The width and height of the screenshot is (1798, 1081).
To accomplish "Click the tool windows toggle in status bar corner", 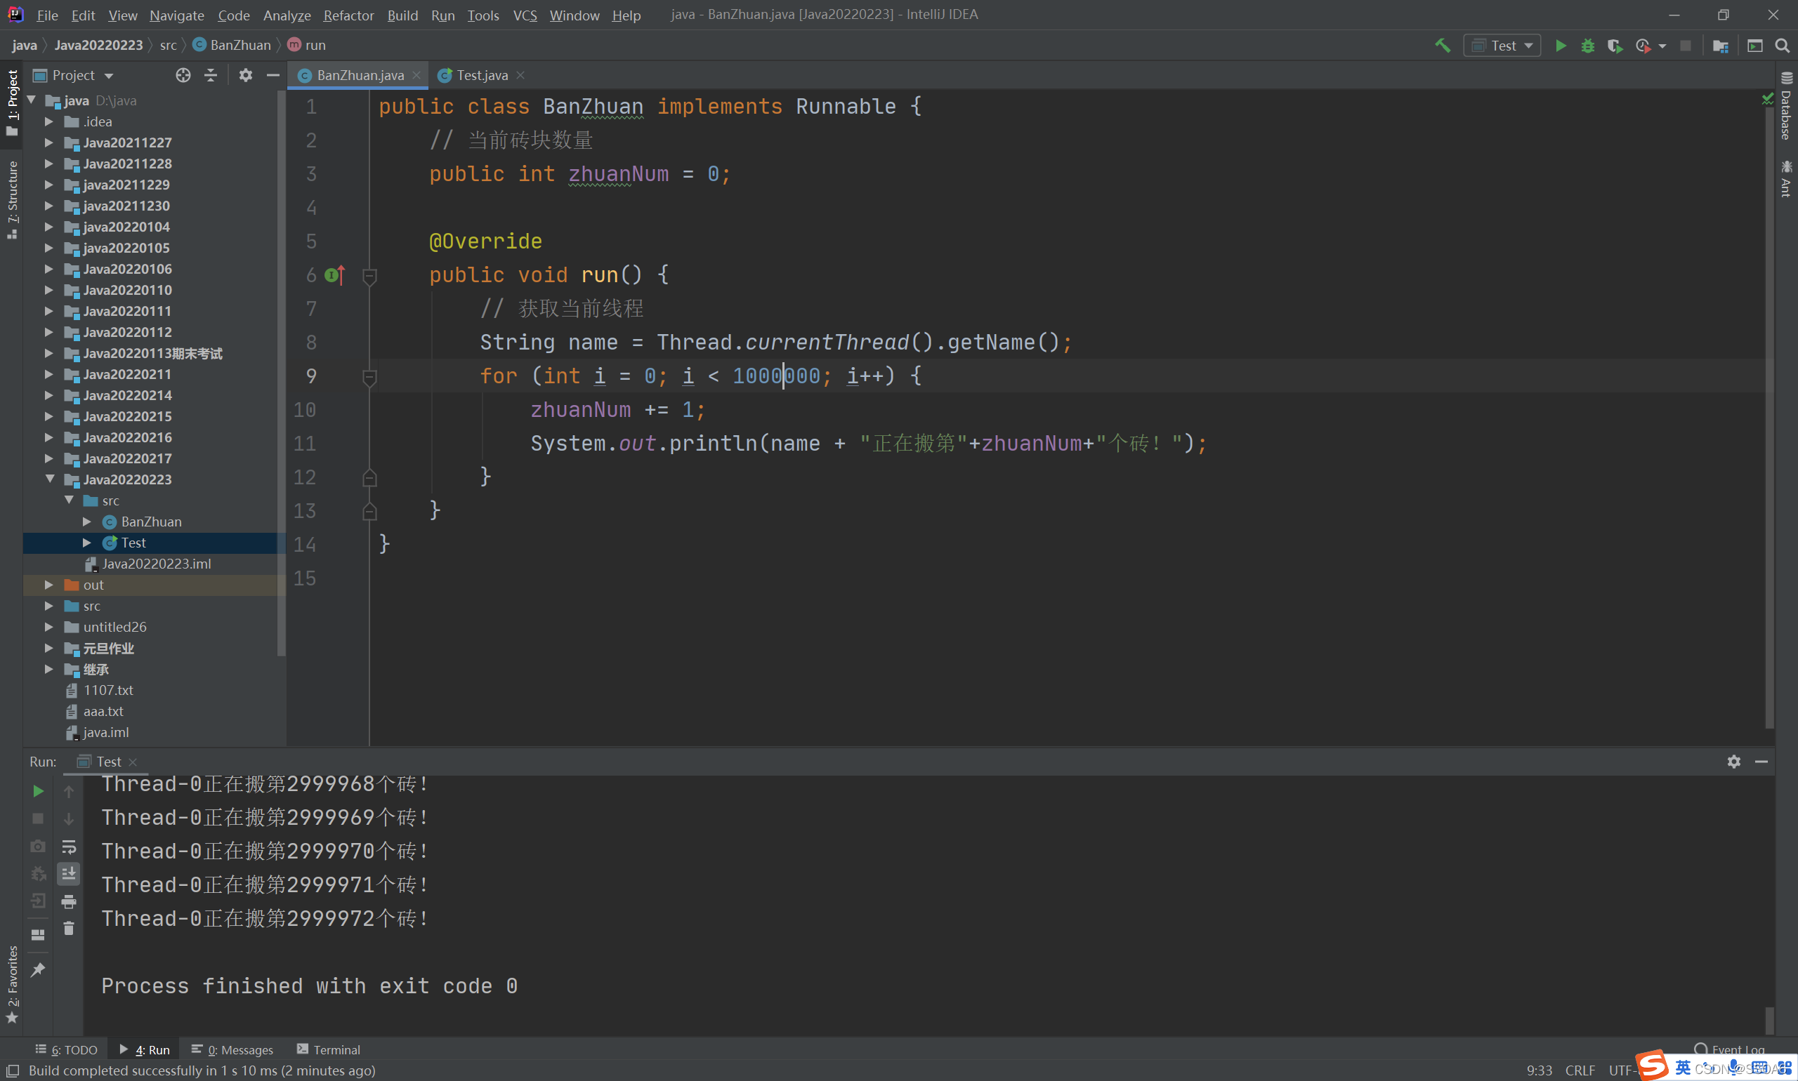I will [x=13, y=1070].
